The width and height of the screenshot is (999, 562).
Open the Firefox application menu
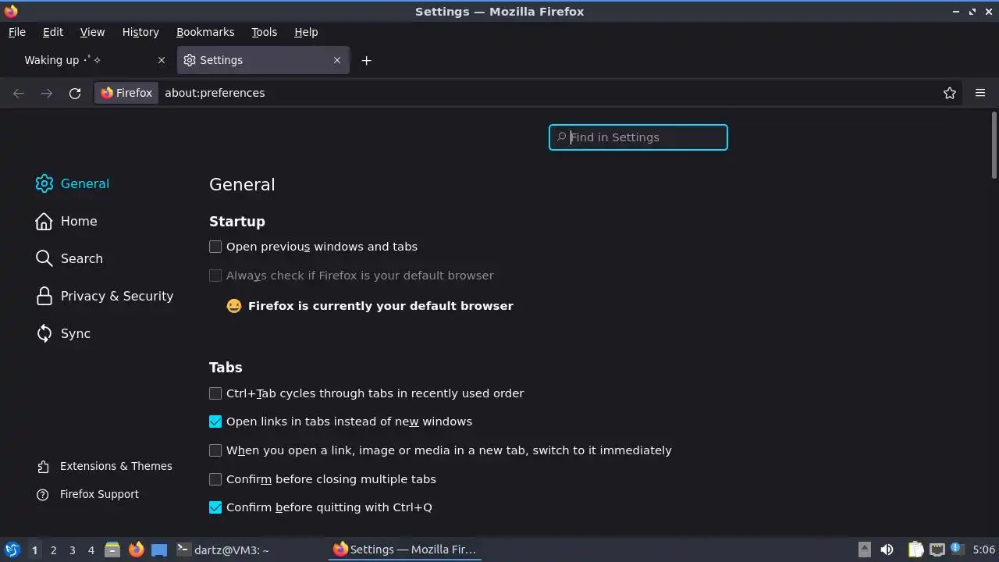pos(980,93)
